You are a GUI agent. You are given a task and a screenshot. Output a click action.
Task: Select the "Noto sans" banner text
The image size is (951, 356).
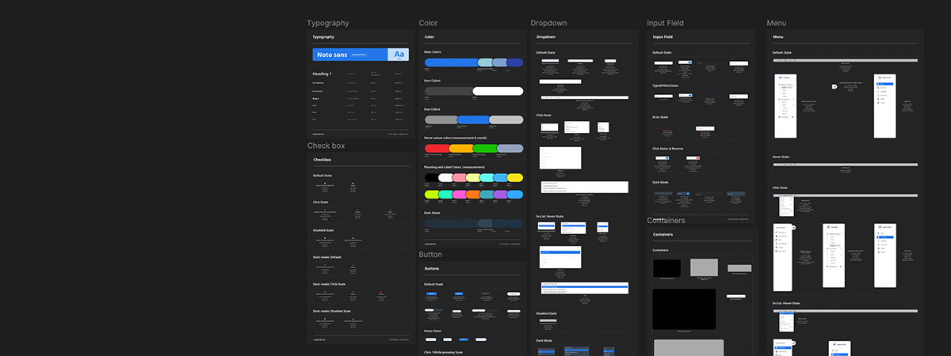click(332, 55)
